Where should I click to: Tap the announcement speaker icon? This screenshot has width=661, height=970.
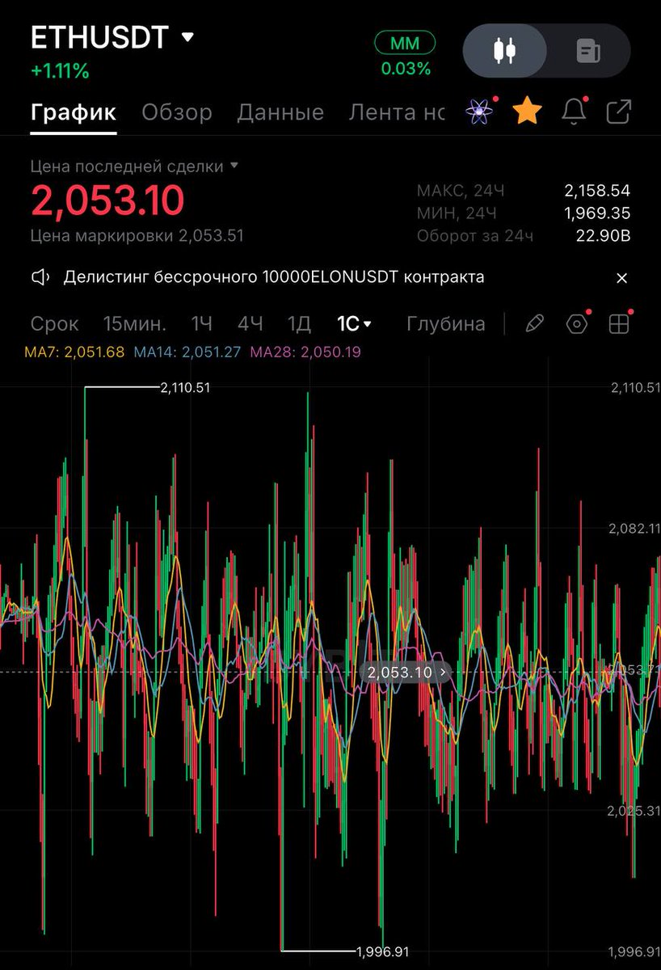pyautogui.click(x=40, y=277)
